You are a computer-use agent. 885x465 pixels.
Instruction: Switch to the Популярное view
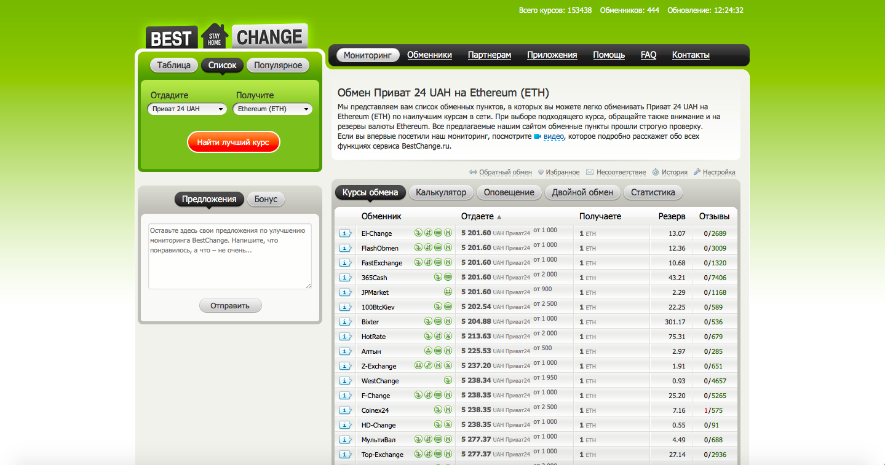278,65
